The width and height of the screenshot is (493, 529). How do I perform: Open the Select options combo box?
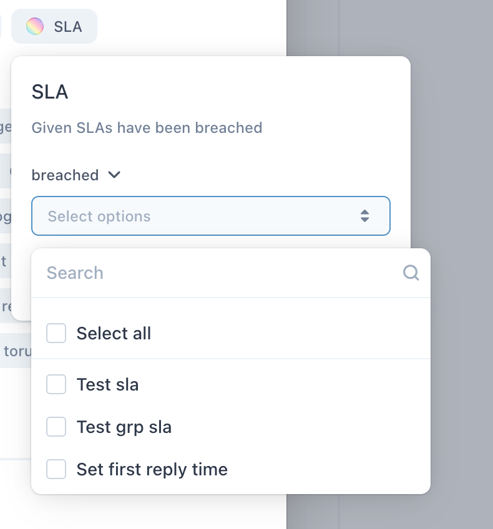click(211, 216)
